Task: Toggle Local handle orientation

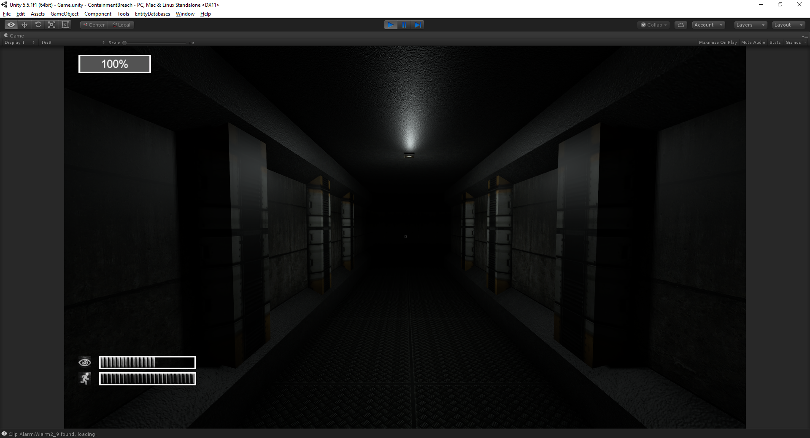Action: [121, 25]
